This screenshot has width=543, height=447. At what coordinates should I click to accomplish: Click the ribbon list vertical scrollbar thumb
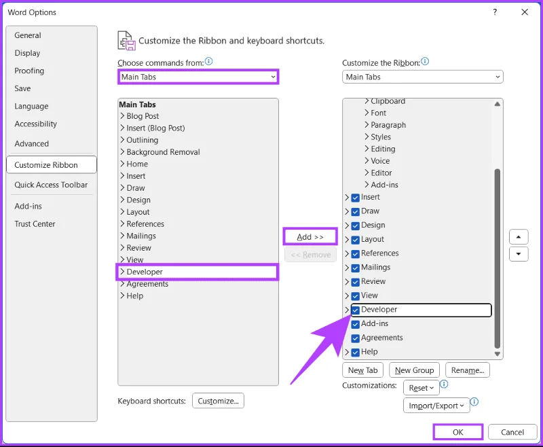[x=498, y=259]
